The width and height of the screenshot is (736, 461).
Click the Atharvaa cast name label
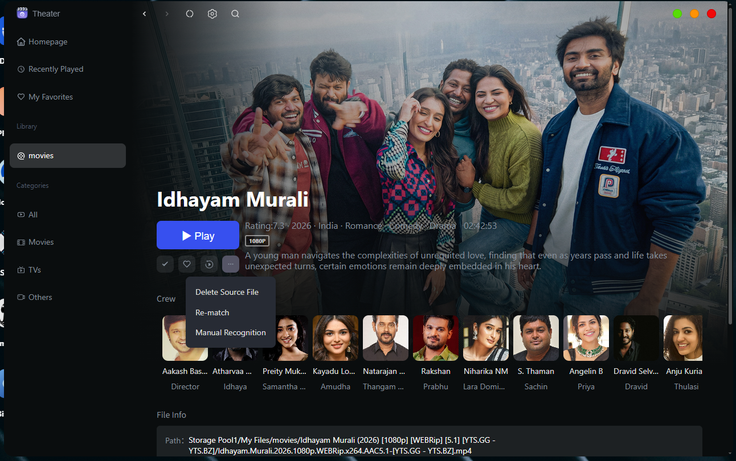point(232,371)
